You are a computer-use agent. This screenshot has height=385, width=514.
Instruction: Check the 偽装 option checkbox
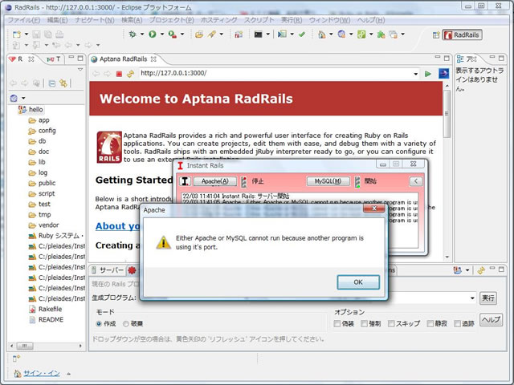(x=338, y=323)
